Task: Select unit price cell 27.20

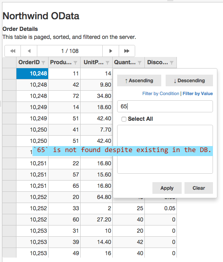Action: (x=96, y=219)
